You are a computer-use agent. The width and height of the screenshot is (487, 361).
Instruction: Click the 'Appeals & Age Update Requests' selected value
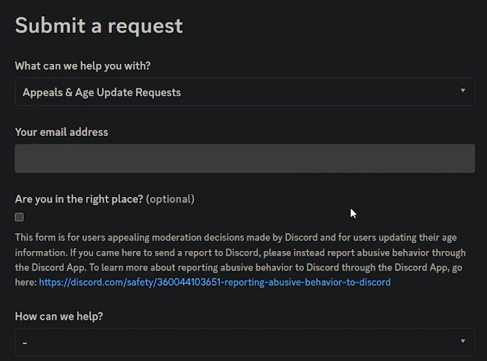[x=102, y=92]
